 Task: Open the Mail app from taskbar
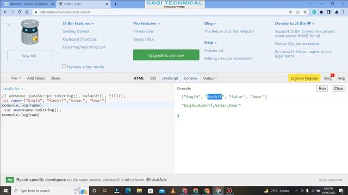[162, 191]
